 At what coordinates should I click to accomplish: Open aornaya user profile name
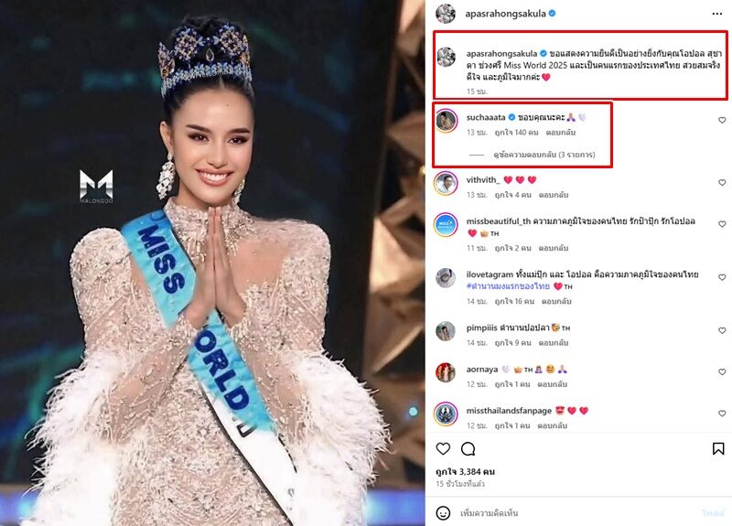tap(482, 370)
